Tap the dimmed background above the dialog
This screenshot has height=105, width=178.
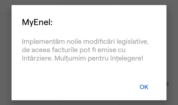89,2
